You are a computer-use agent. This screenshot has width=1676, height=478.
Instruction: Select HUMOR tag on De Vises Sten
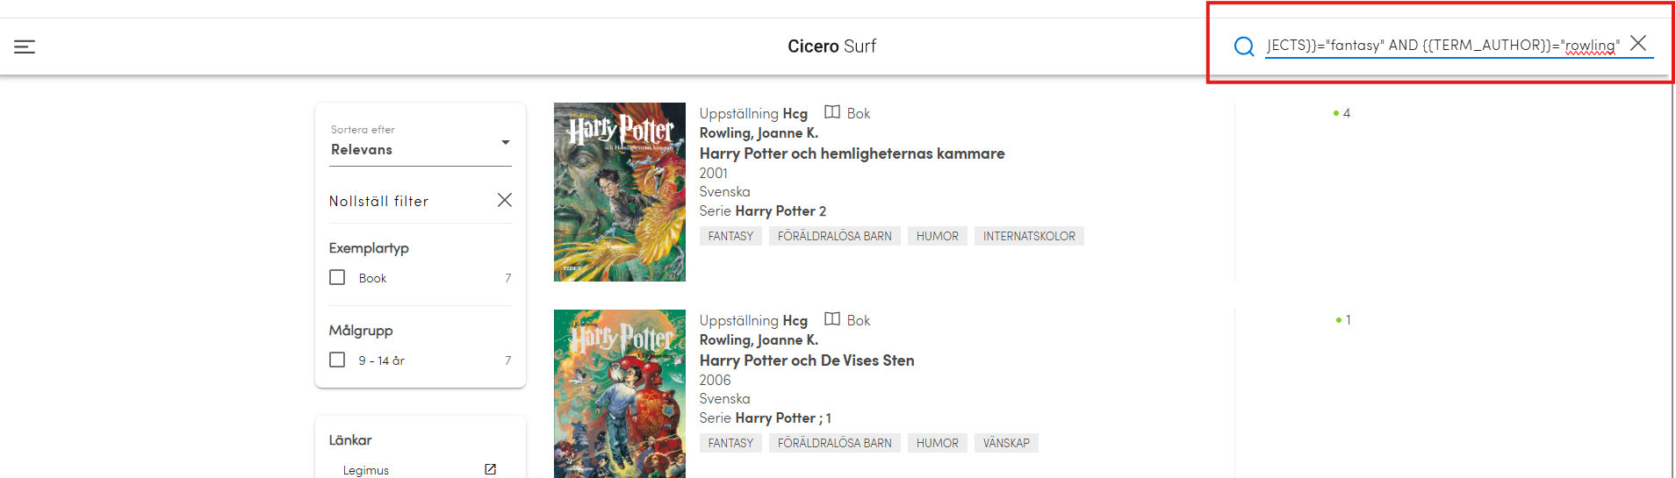click(x=938, y=443)
